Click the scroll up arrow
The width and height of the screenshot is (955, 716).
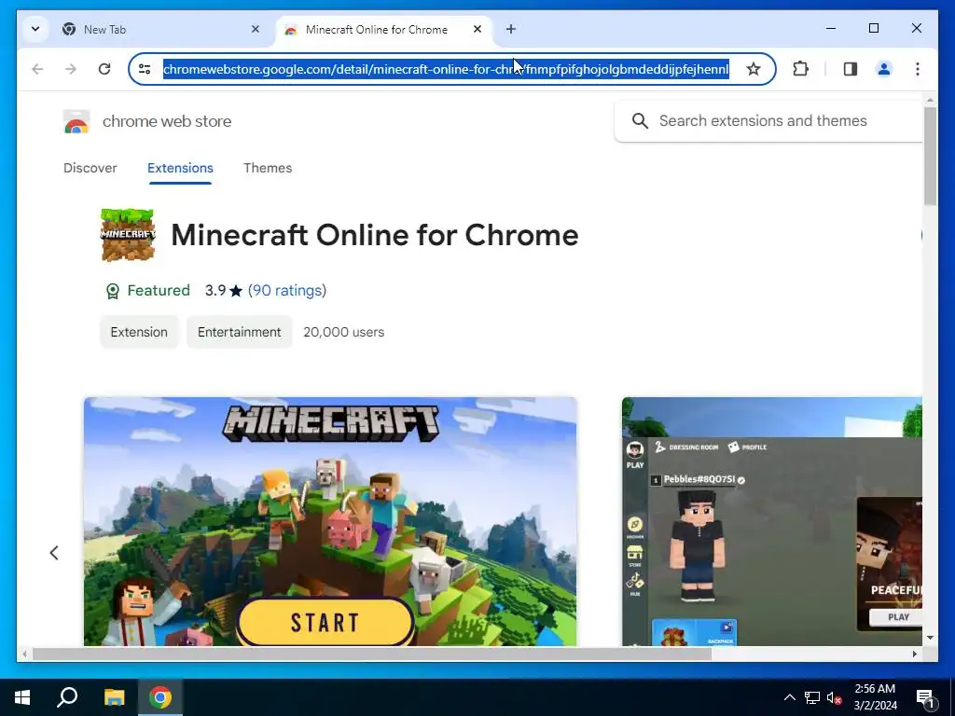pos(930,100)
